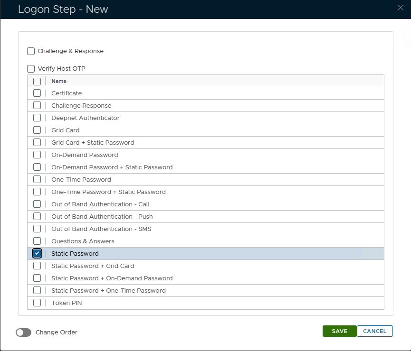Tick the Grid Card checkbox
Screen dimensions: 411x351
point(37,130)
